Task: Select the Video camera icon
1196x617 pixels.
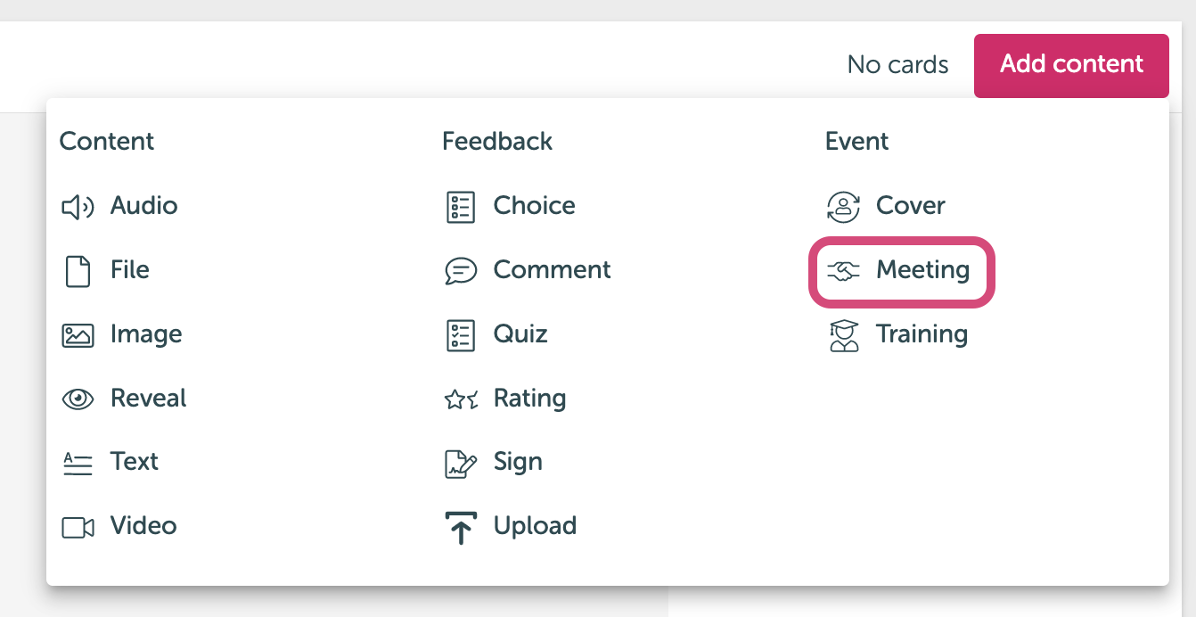Action: [x=78, y=527]
